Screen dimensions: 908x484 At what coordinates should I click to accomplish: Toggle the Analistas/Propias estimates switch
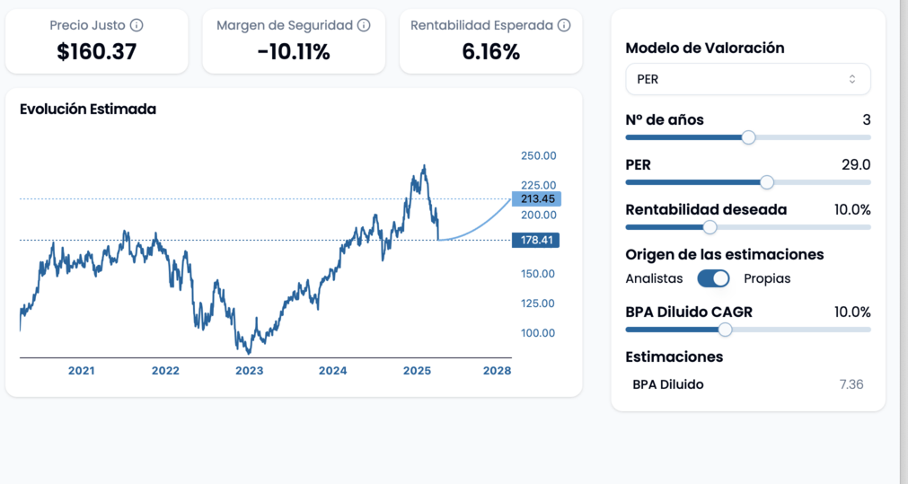click(713, 278)
